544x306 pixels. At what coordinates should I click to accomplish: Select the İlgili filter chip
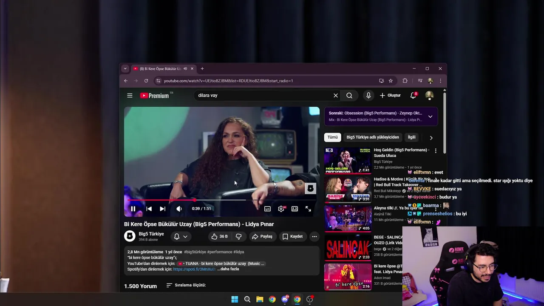tap(411, 137)
